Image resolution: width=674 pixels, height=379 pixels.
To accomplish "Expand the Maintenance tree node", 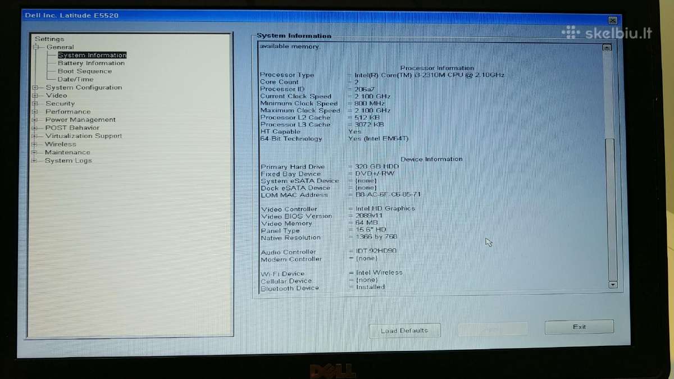I will [35, 152].
